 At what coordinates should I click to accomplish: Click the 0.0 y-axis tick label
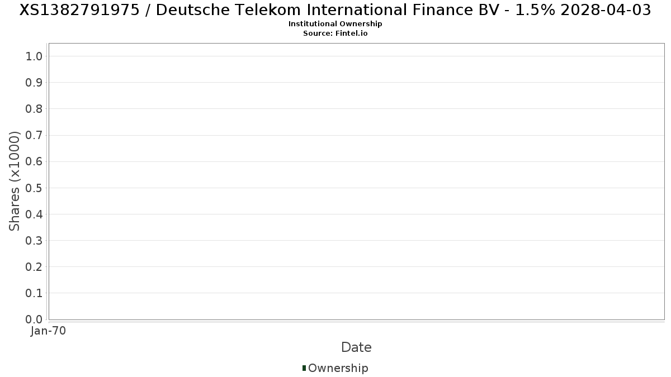(34, 319)
